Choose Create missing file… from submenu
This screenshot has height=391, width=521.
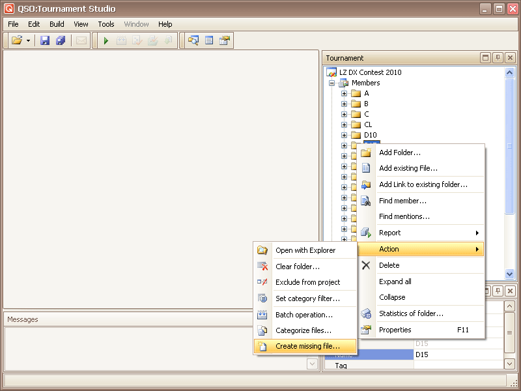pos(307,346)
